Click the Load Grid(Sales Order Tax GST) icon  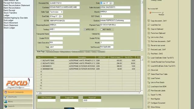click(149, 58)
